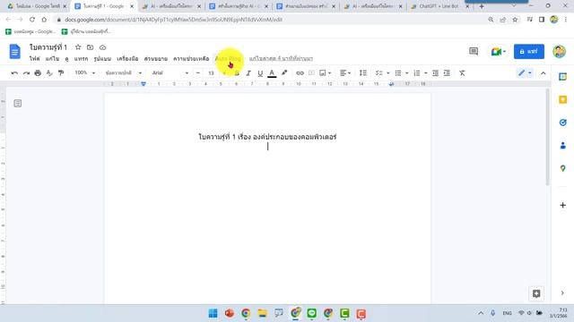This screenshot has width=574, height=322.
Task: Open the text color picker
Action: coord(272,73)
